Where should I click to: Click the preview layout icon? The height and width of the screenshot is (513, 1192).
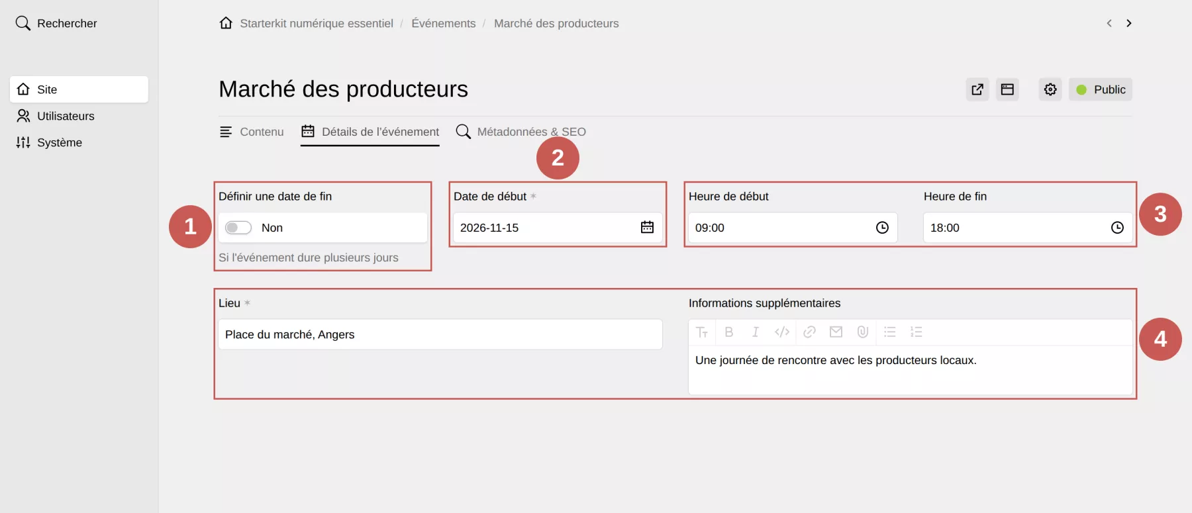(1007, 89)
